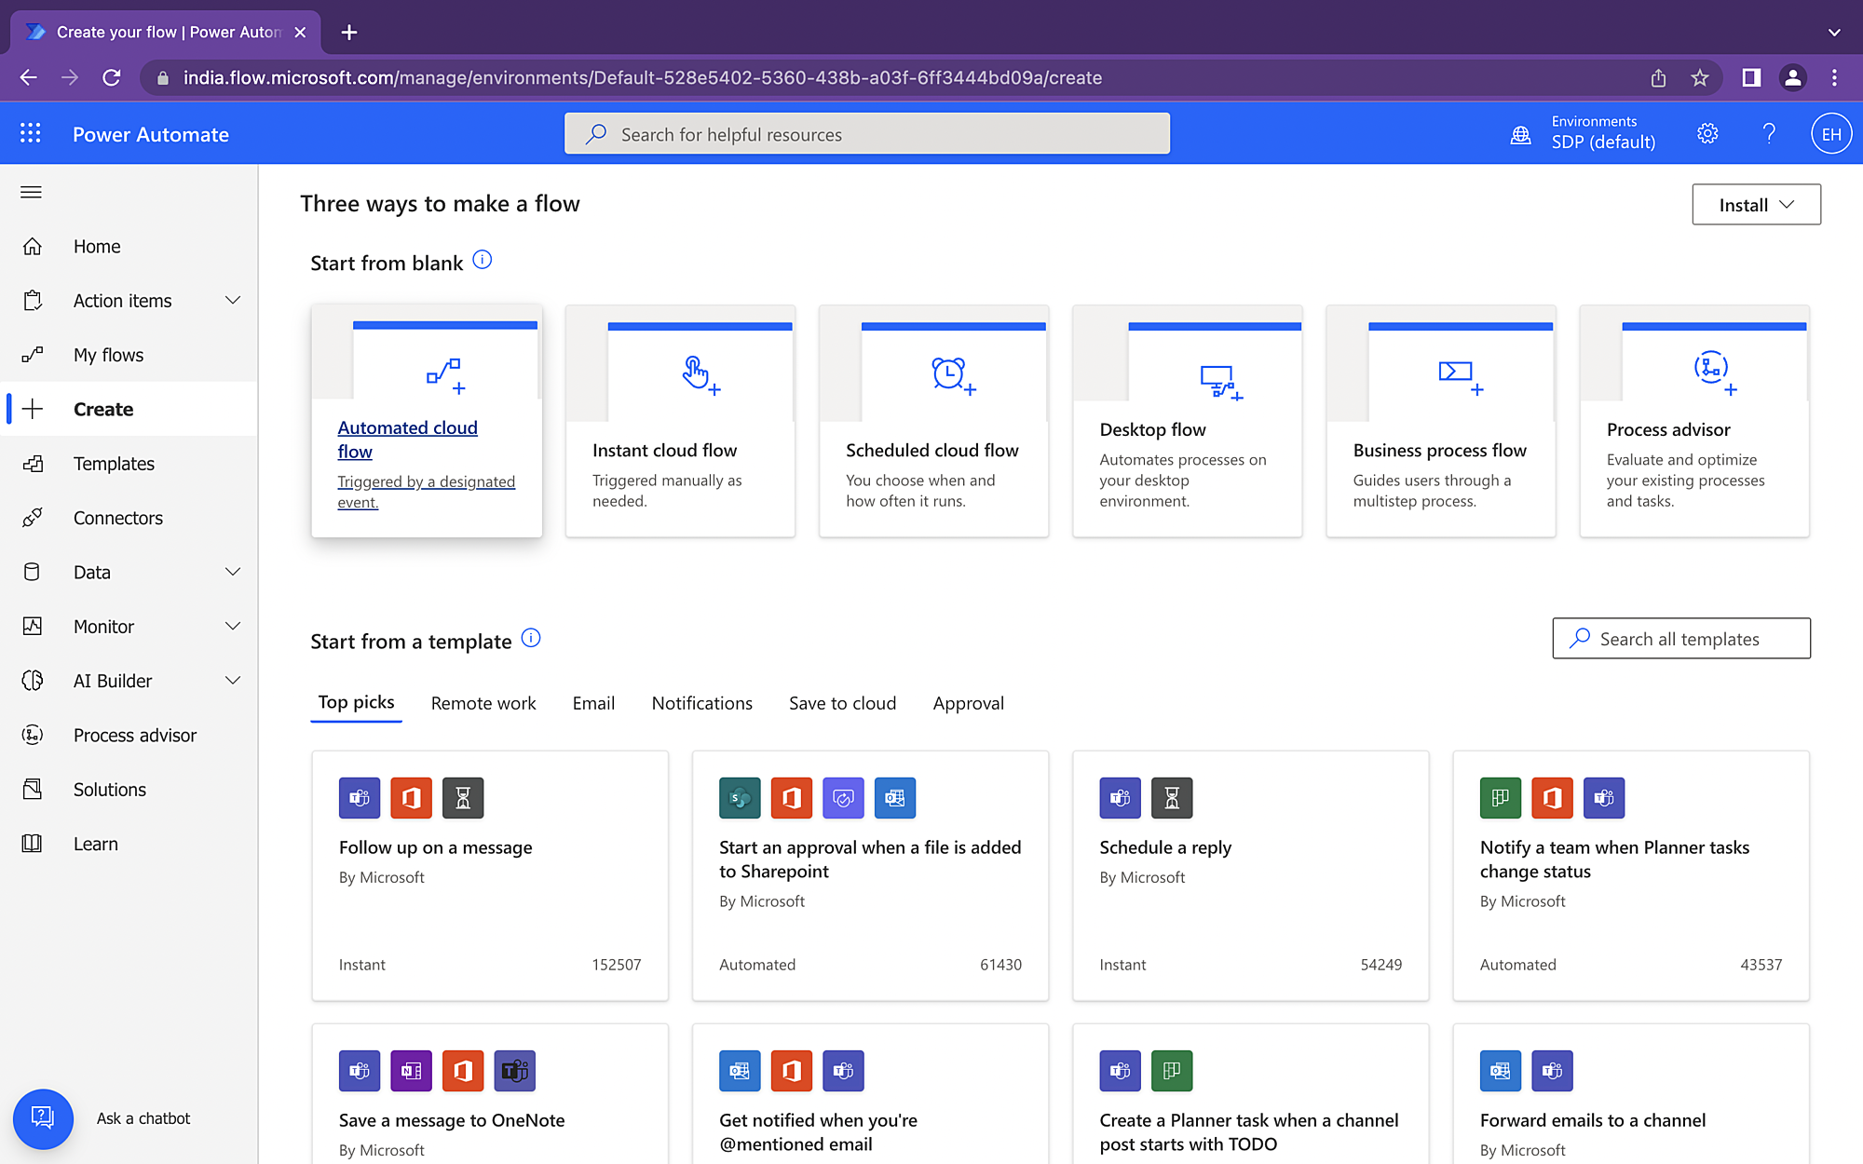The width and height of the screenshot is (1863, 1164).
Task: Open Create a Planner task template card
Action: click(1250, 1094)
